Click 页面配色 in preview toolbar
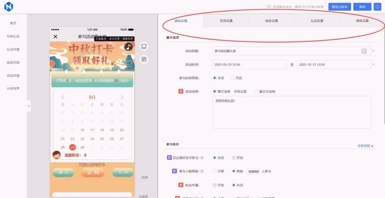385x198 pixels. click(x=101, y=39)
